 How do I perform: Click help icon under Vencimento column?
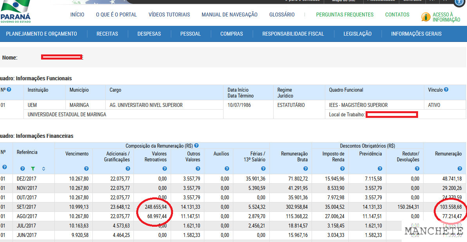(x=86, y=169)
